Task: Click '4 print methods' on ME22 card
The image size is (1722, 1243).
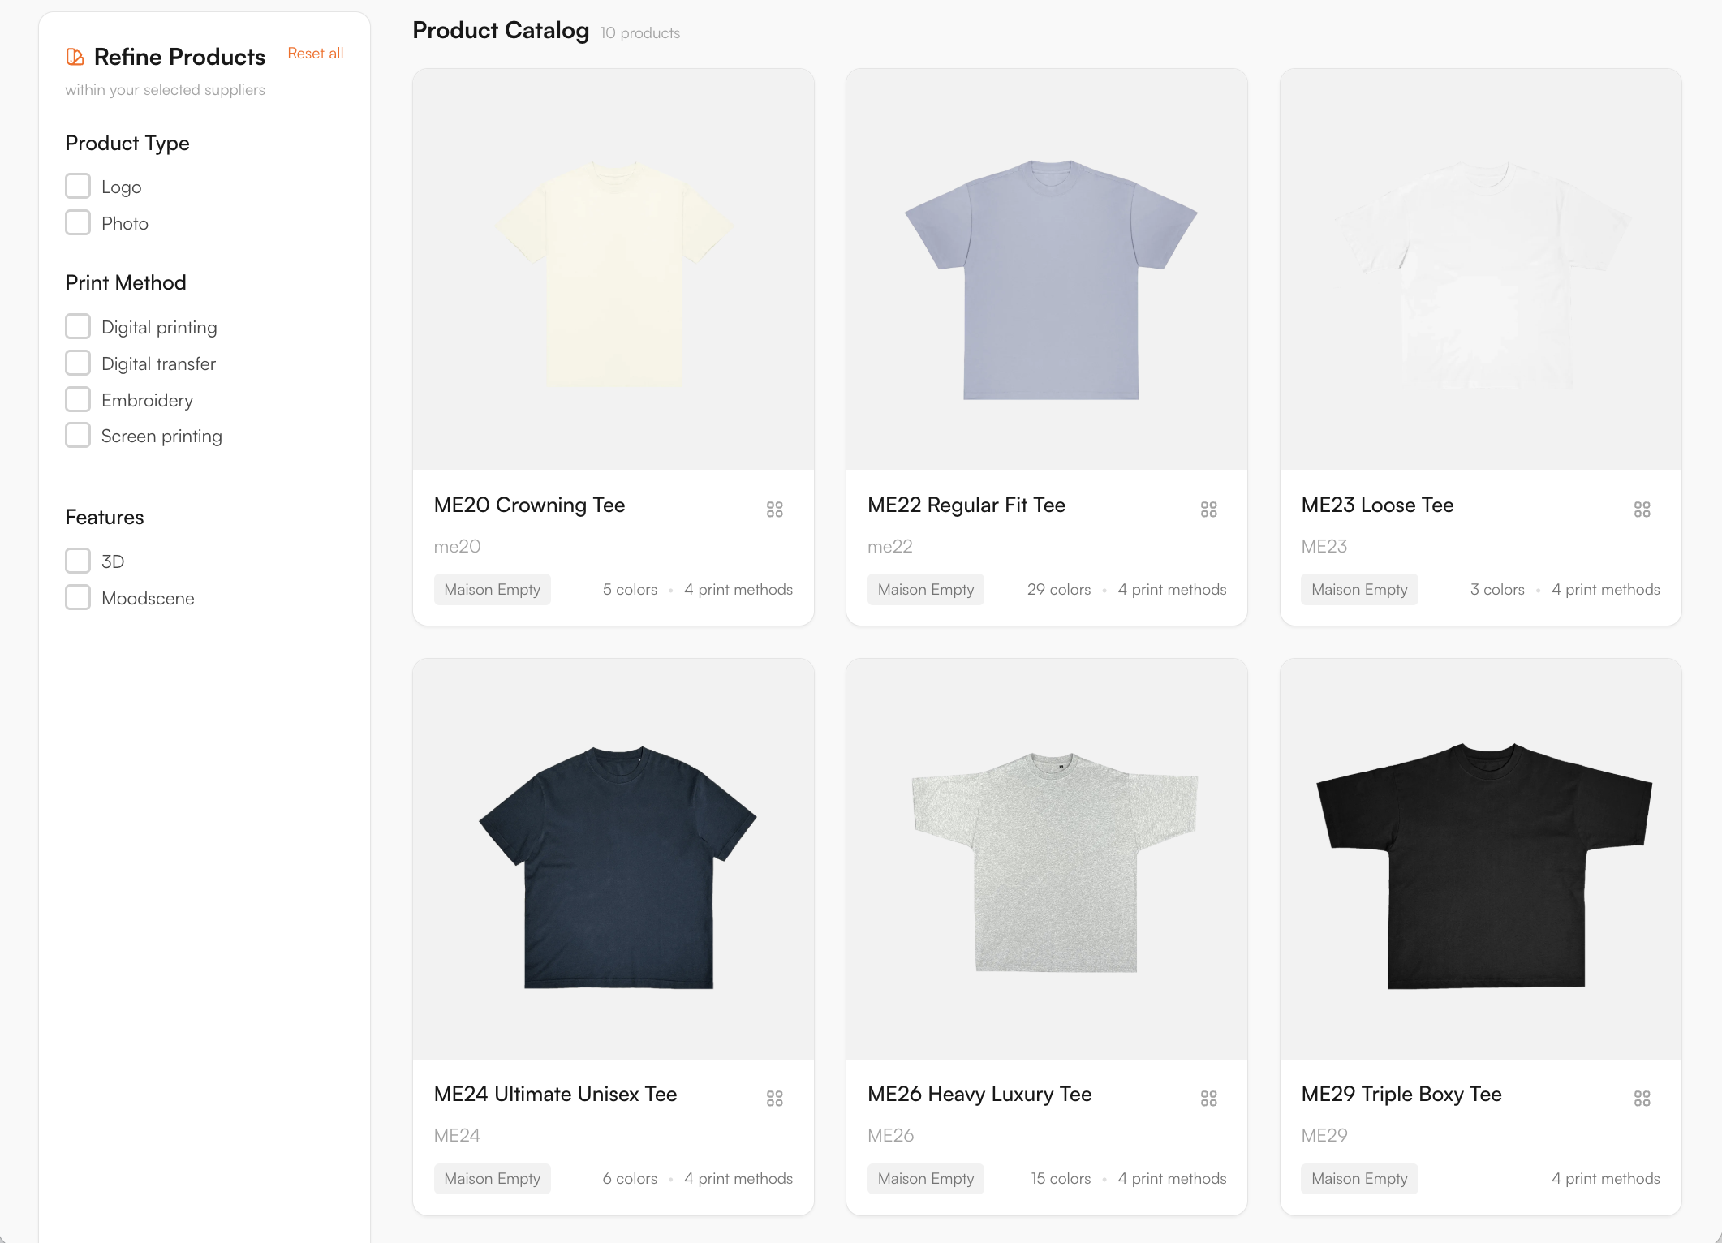Action: tap(1172, 590)
